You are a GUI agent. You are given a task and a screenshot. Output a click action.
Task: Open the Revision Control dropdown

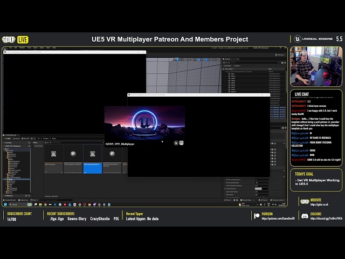coord(278,200)
